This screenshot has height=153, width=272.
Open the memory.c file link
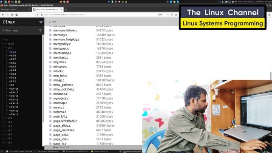pos(60,35)
